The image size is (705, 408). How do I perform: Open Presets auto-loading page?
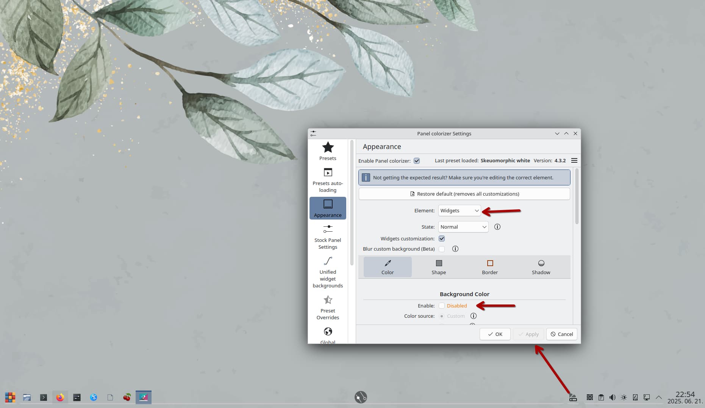(x=328, y=180)
